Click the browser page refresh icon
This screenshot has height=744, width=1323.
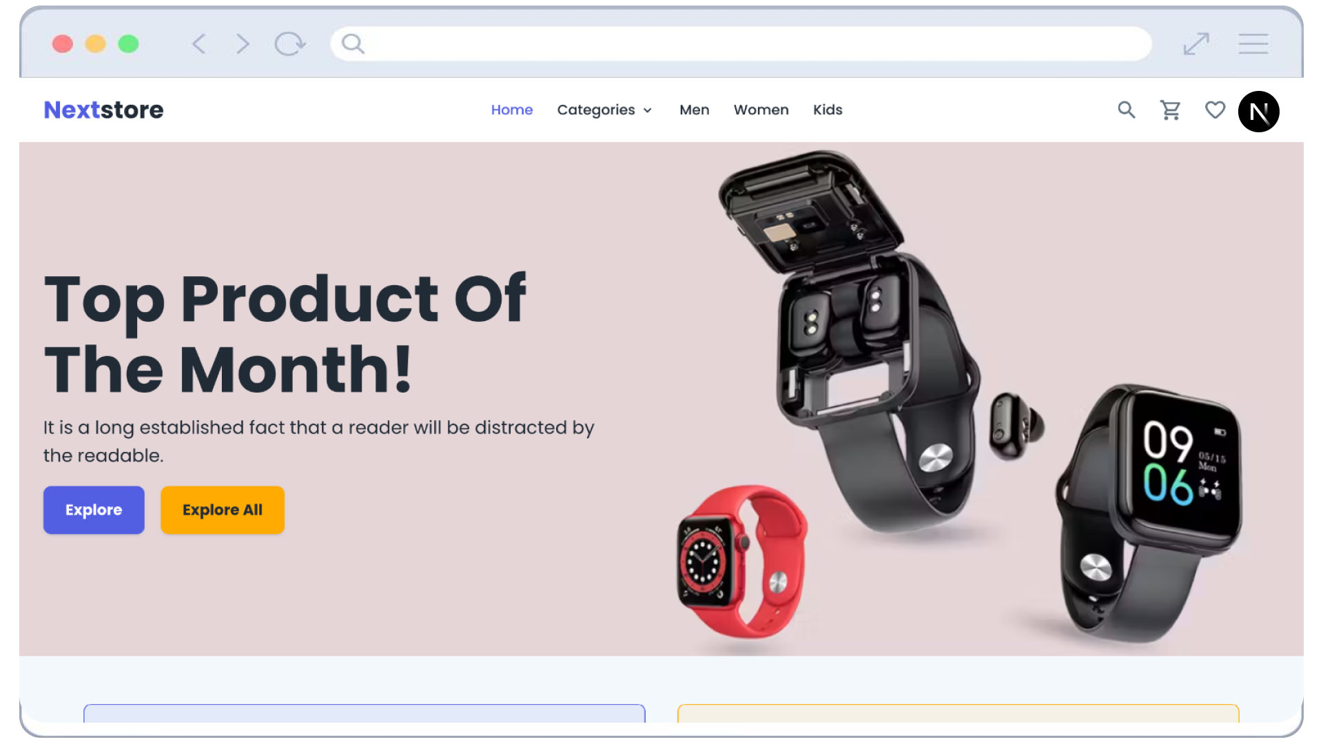click(291, 43)
